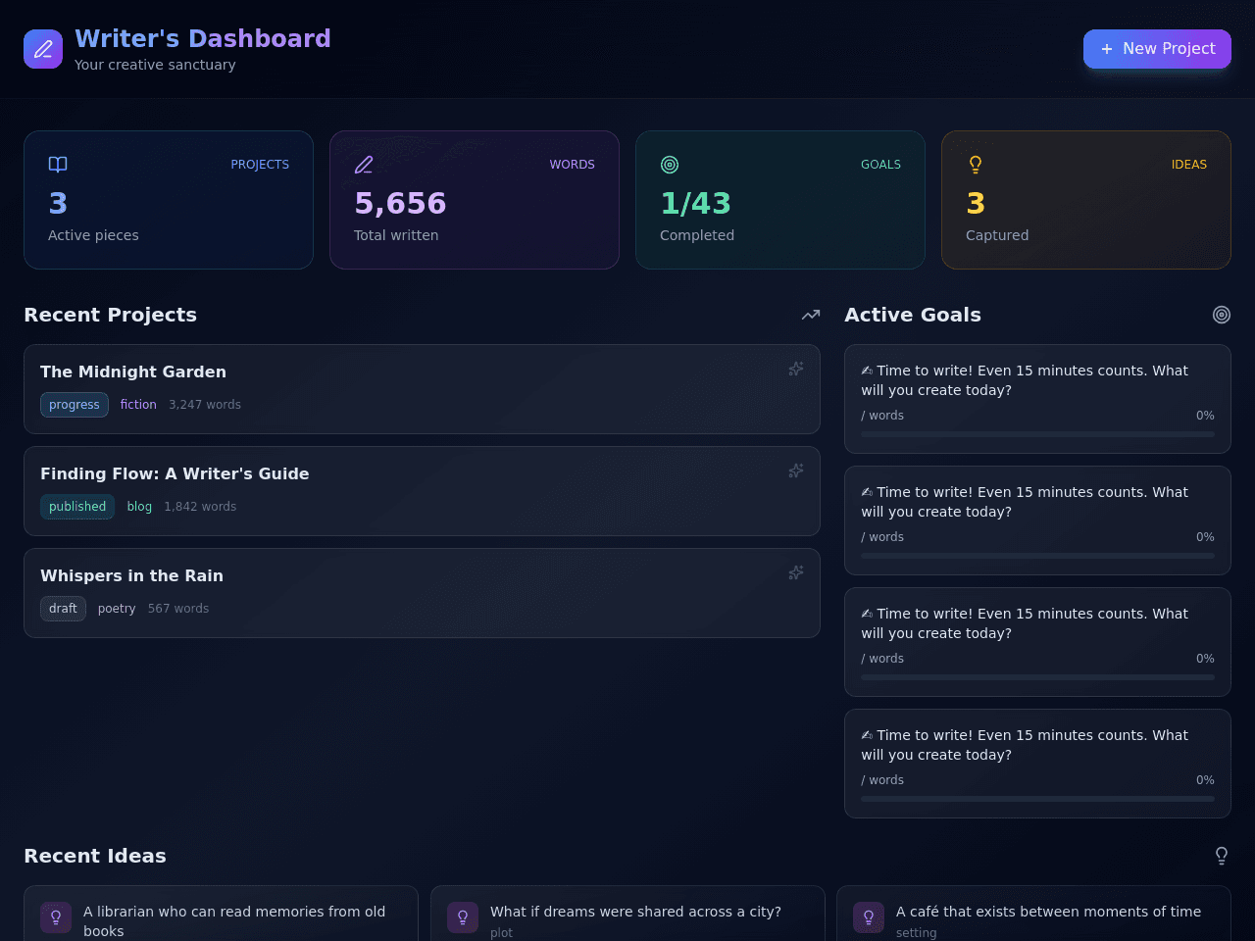Click the plot tag under dreams idea
Screen dimensions: 1255x941
click(x=501, y=933)
